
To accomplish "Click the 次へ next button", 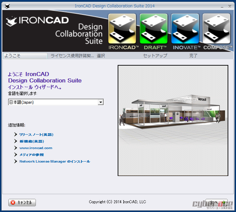I will (217, 203).
